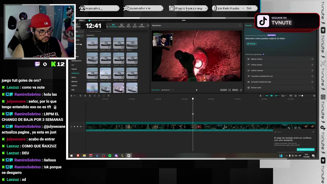Viewport: 327px width, 184px height.
Task: Open the Windows notification center icon
Action: point(313,156)
